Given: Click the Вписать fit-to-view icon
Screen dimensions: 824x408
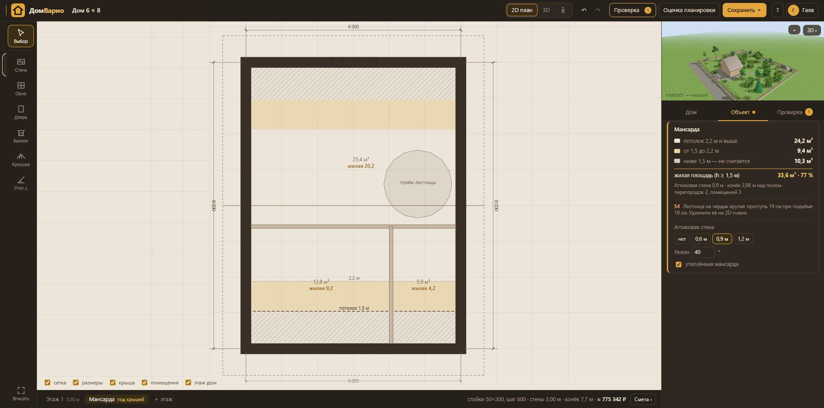Looking at the screenshot, I should (21, 393).
